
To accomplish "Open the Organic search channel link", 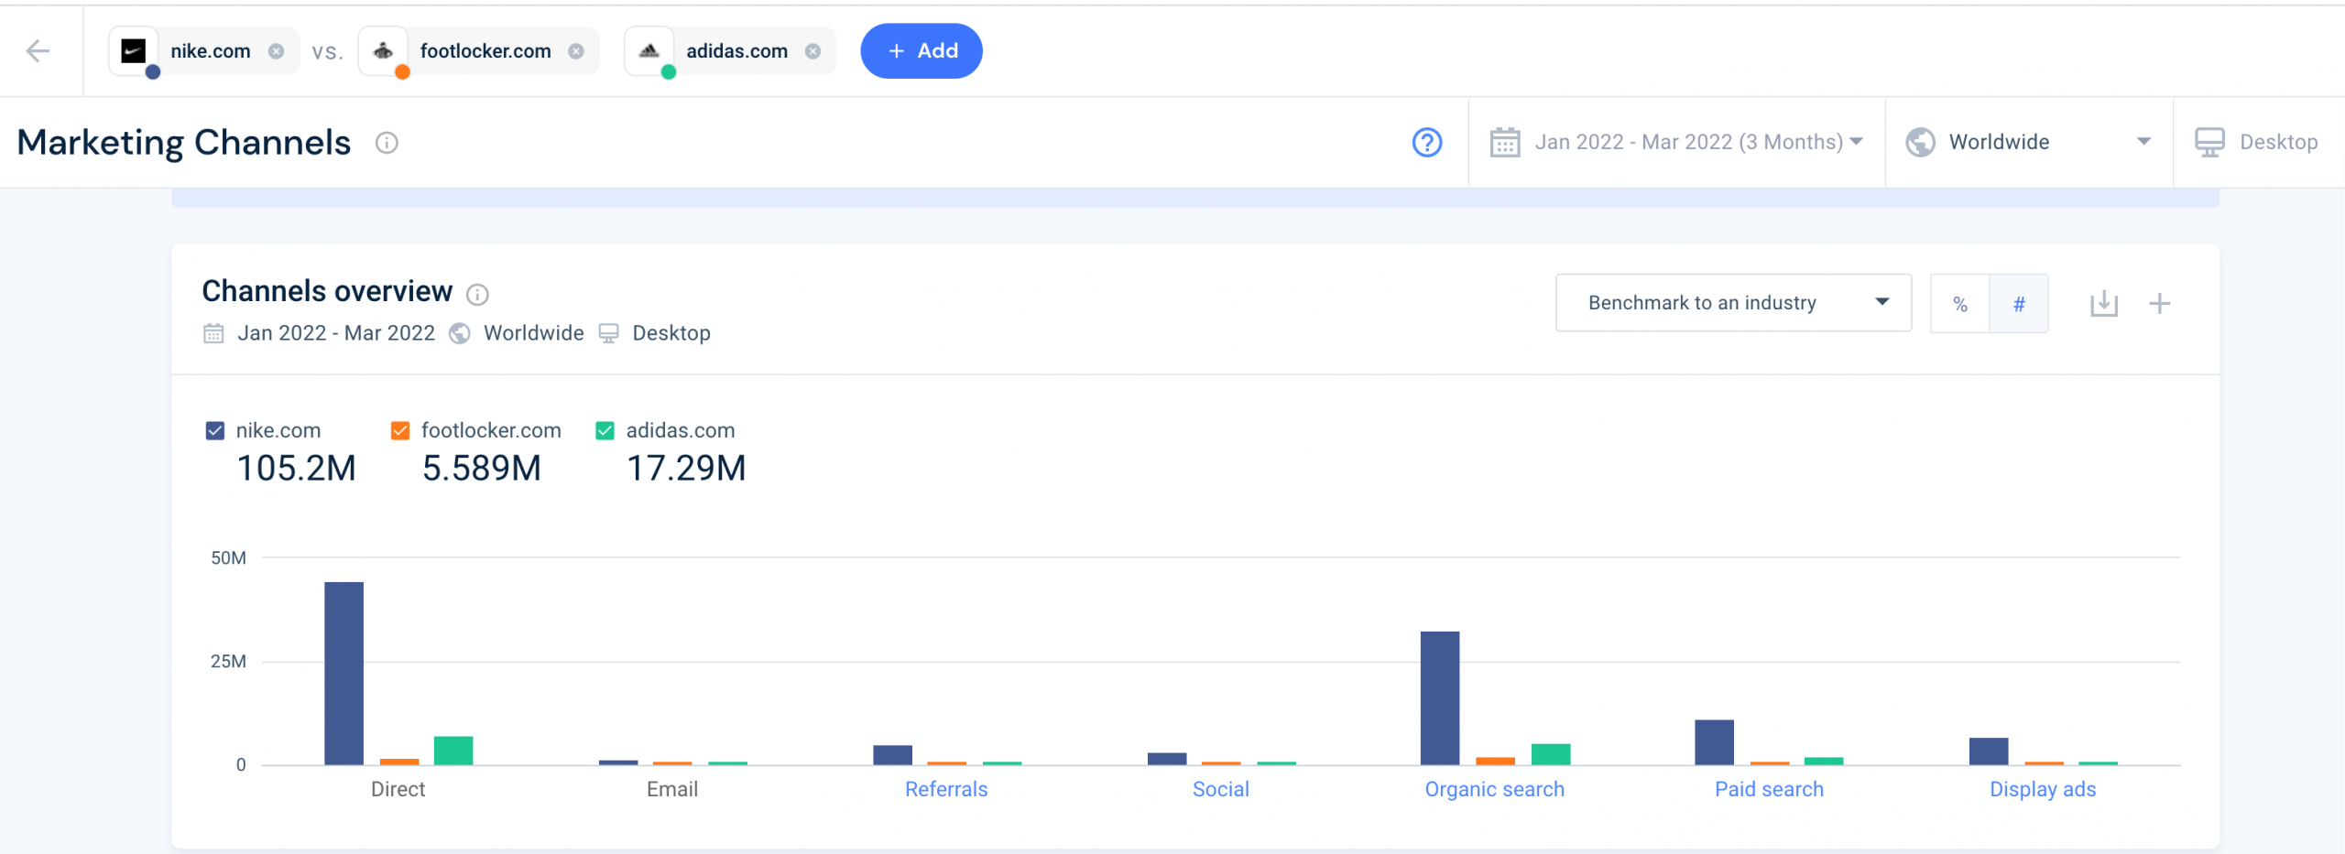I will point(1494,789).
